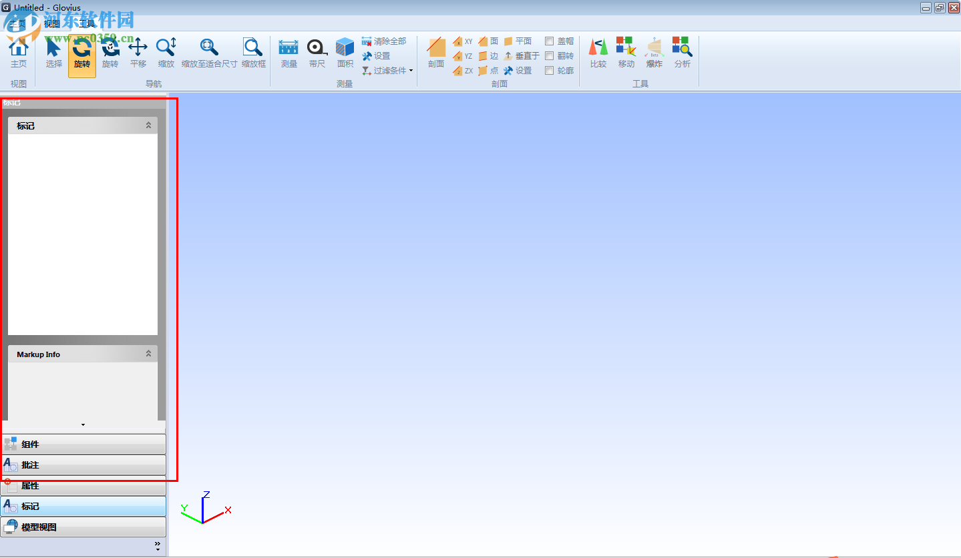Screen dimensions: 961x558
Task: Open the 模型视图 sidebar section
Action: 83,527
